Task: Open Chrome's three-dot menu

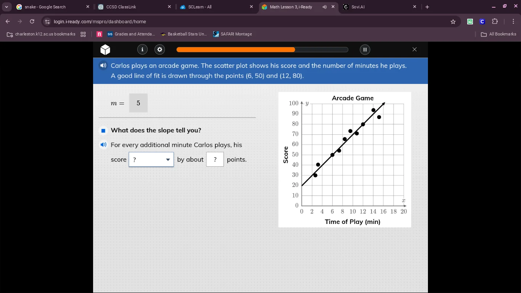Action: [x=513, y=22]
